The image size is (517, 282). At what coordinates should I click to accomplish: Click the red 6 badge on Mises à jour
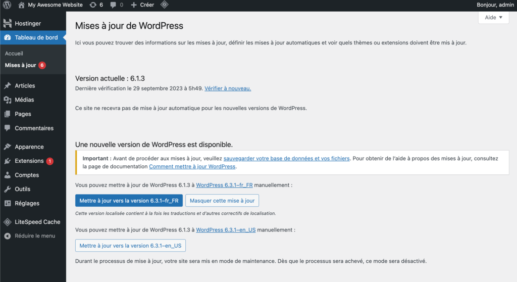[x=42, y=65]
